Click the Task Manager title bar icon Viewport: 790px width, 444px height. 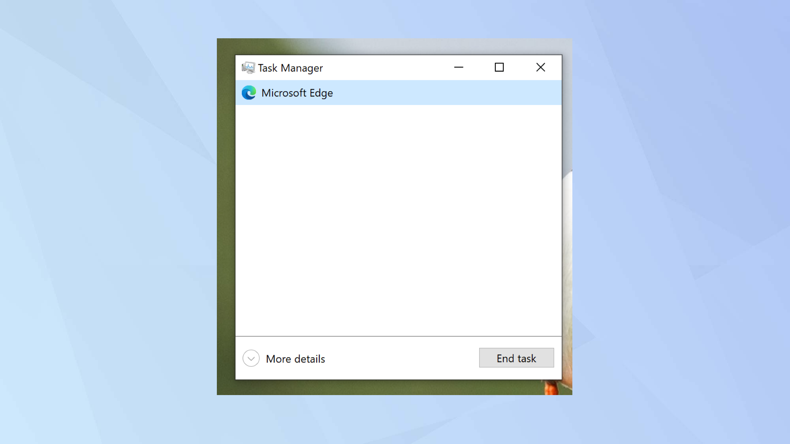pyautogui.click(x=248, y=68)
